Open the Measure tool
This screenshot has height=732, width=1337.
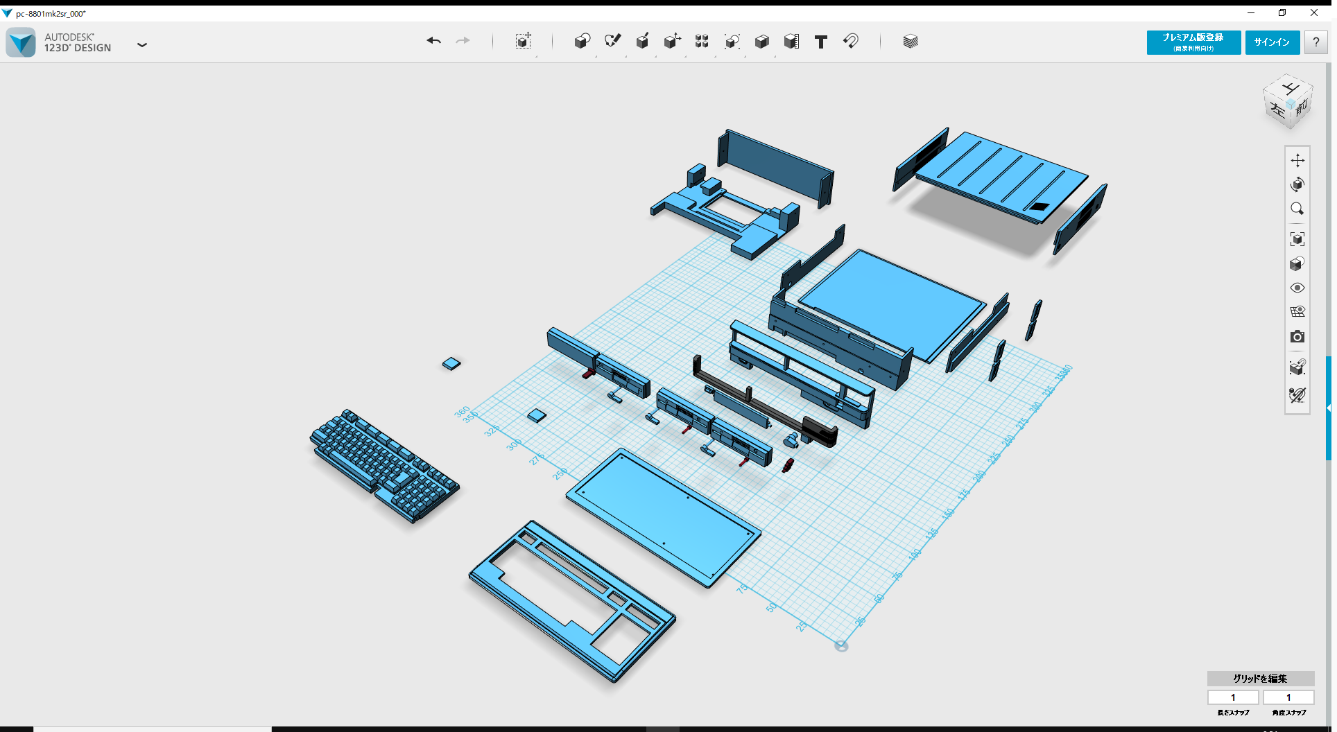coord(793,41)
